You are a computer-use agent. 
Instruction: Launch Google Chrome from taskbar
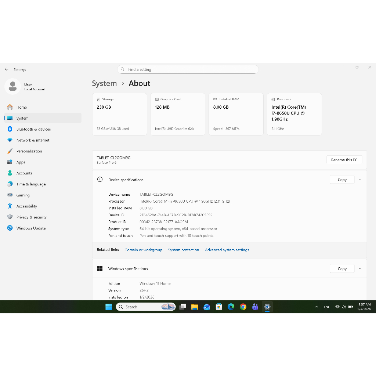243,307
